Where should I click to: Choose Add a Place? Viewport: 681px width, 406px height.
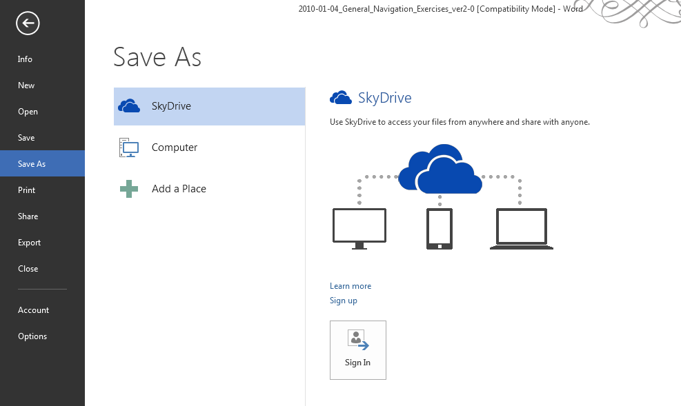(x=209, y=189)
